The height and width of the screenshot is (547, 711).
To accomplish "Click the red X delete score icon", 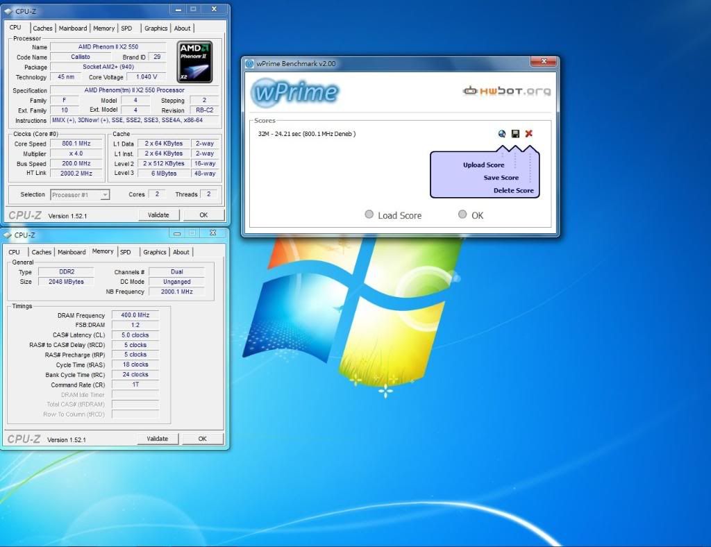I will [x=528, y=134].
